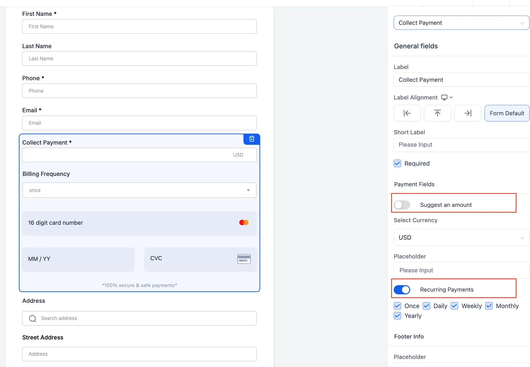Click the Payment Fields heading
530x367 pixels.
point(414,184)
